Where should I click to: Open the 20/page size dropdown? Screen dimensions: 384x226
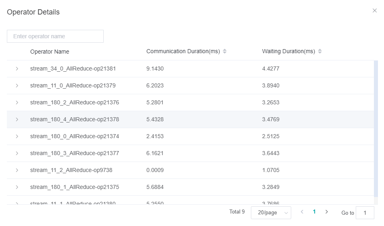coord(271,213)
